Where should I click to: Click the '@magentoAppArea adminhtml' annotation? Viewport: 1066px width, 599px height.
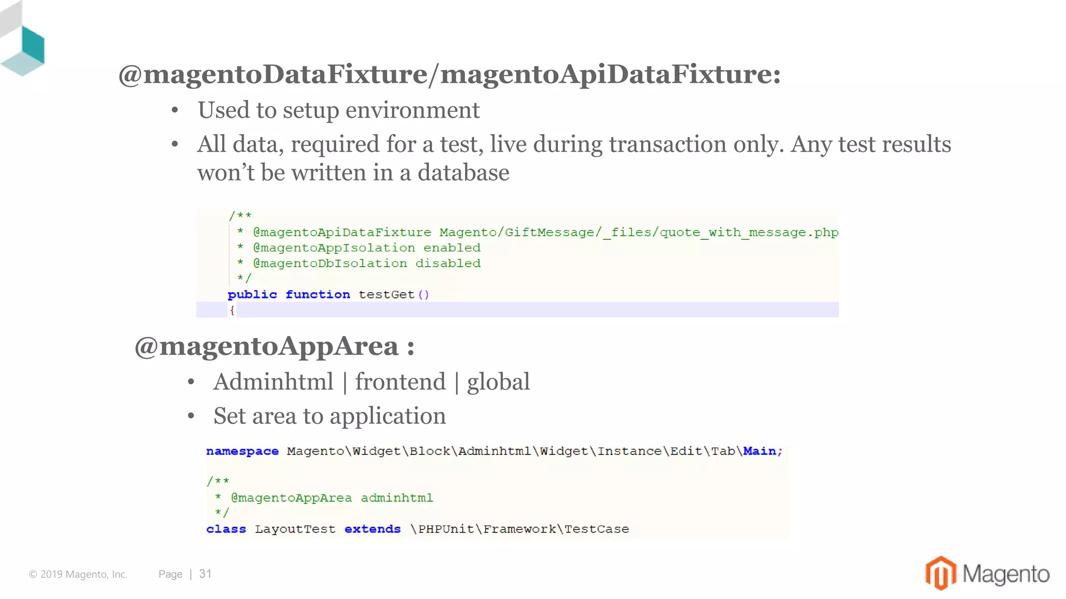pos(332,498)
